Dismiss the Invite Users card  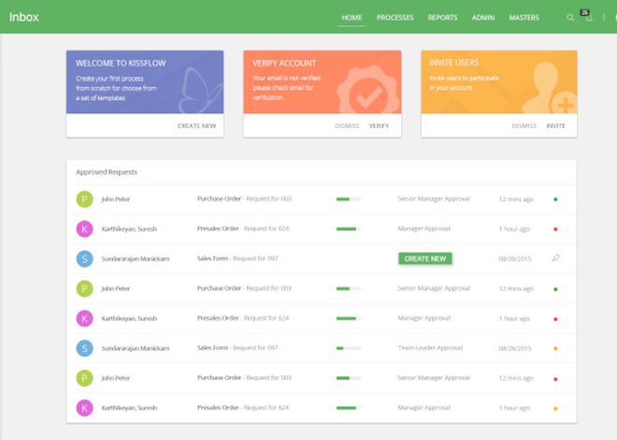coord(524,125)
